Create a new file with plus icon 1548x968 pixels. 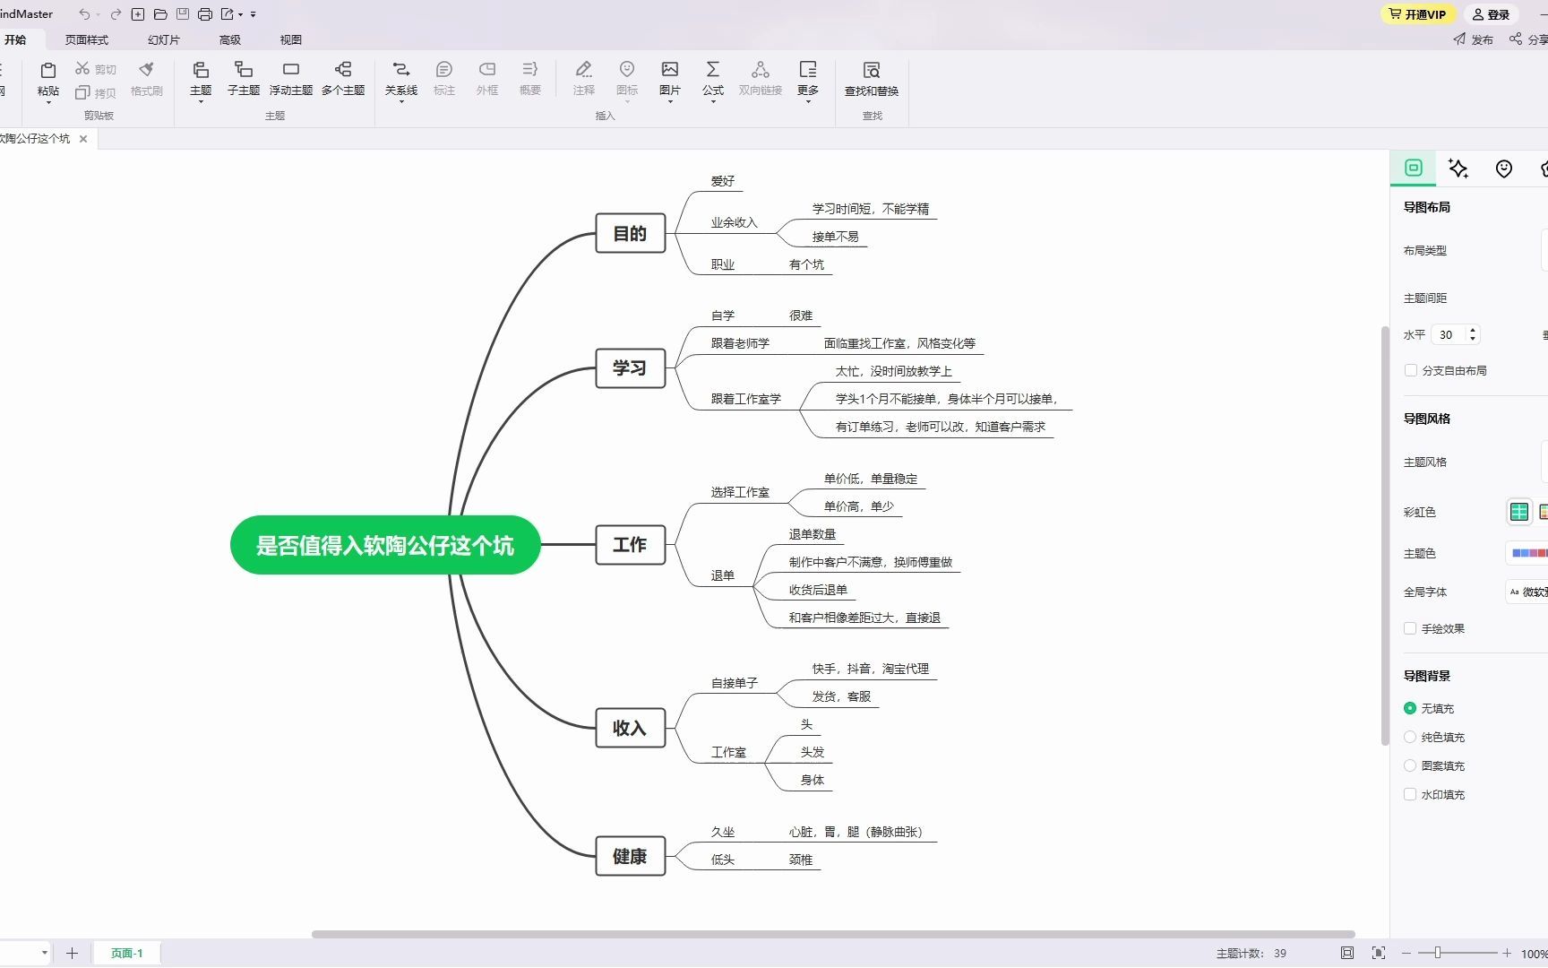tap(138, 14)
